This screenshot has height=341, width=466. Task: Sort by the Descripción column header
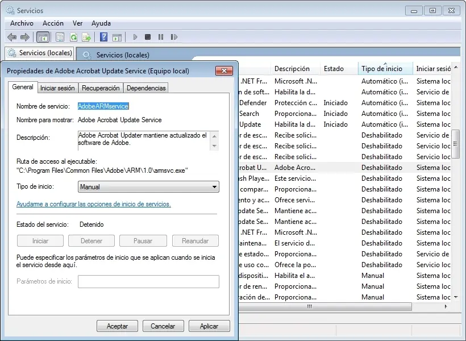[296, 69]
